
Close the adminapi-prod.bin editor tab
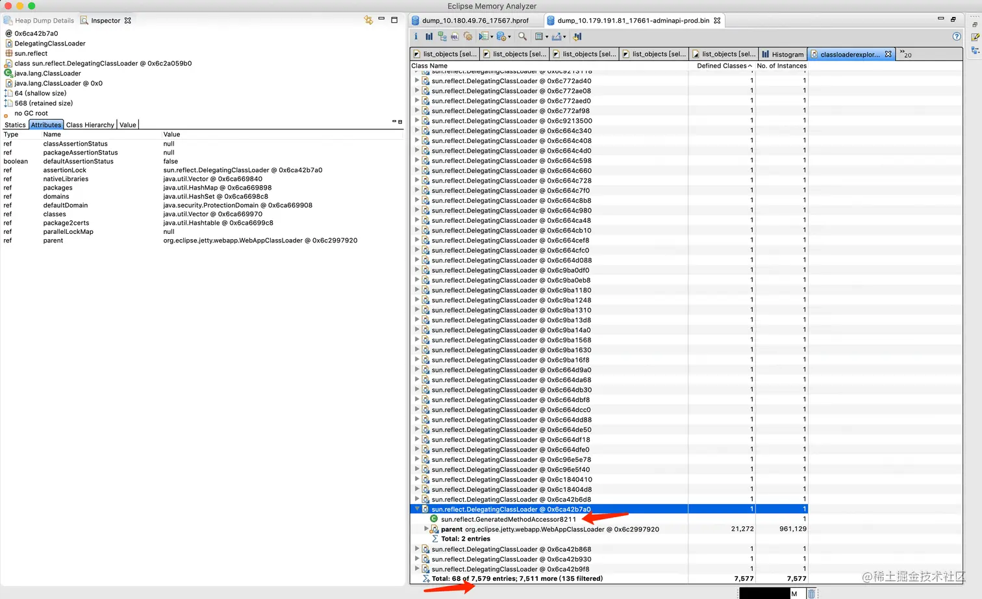[x=717, y=20]
